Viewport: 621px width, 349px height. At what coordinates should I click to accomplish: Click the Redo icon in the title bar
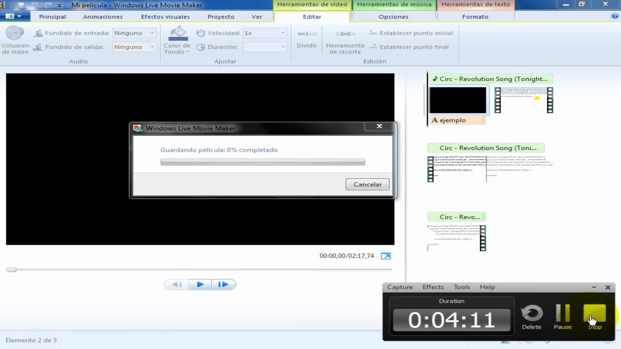48,5
